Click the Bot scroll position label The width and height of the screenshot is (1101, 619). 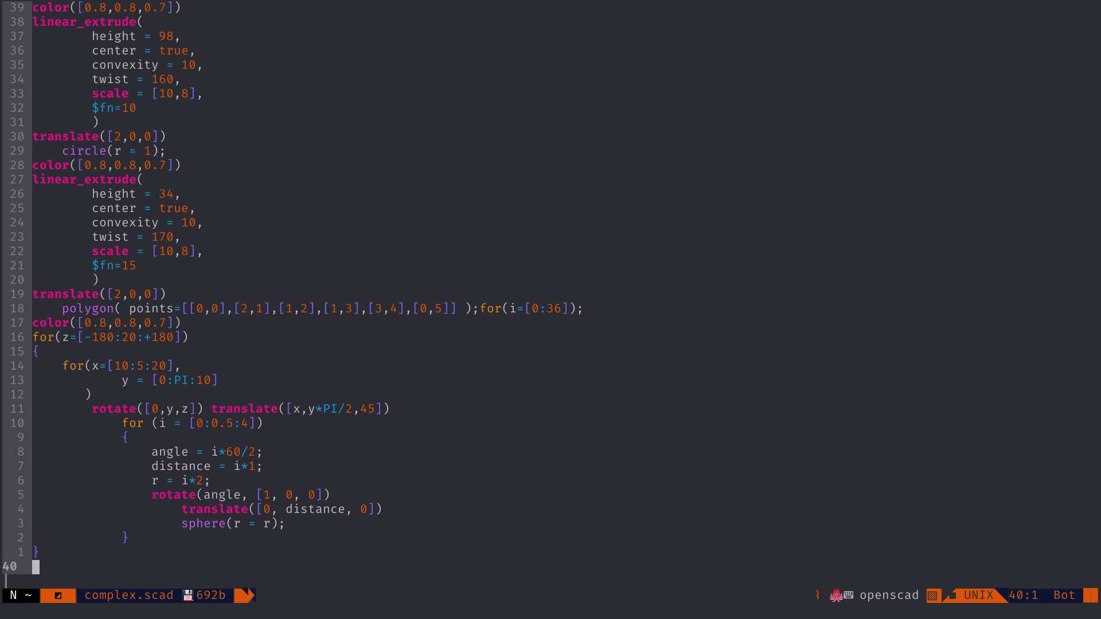(x=1064, y=596)
